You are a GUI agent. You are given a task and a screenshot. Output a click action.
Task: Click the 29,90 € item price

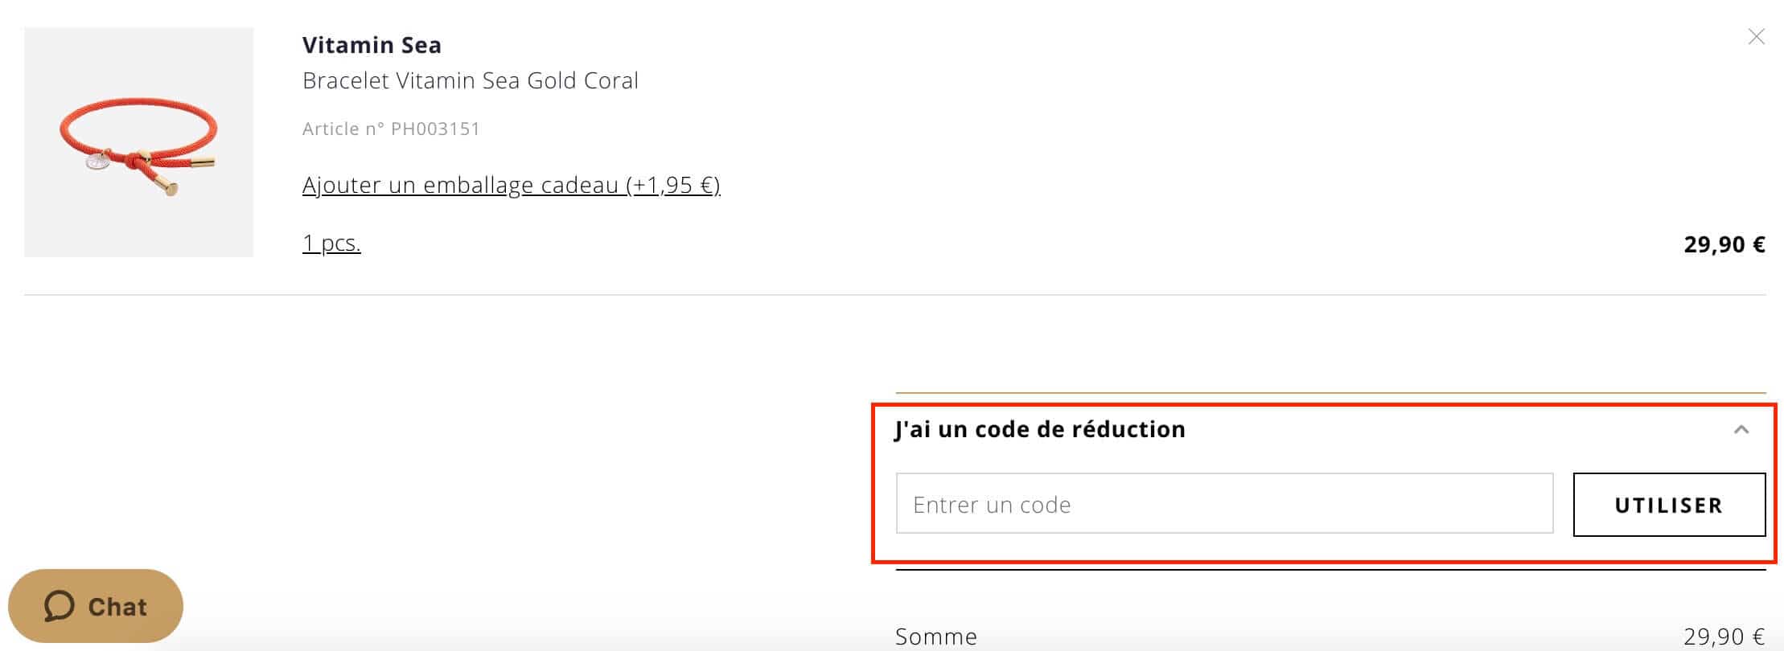[x=1723, y=244]
